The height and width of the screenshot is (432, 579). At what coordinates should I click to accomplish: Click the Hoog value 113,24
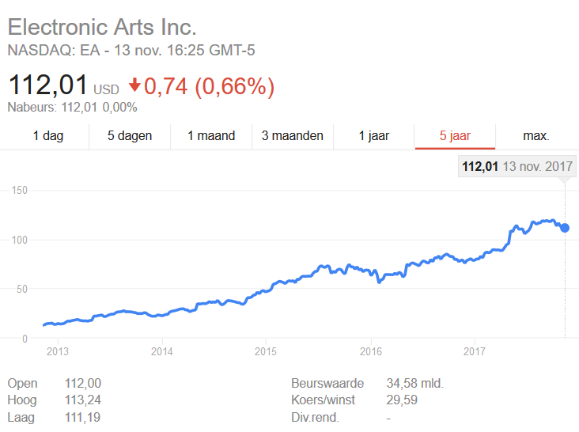[83, 400]
